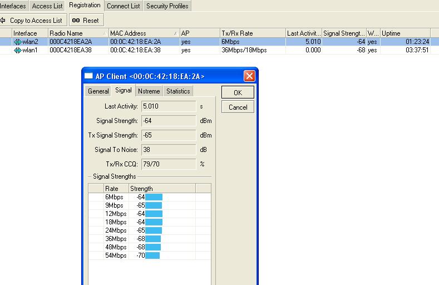Select the 54Mbps rate row
Viewport: 439px width, 285px height.
116,255
